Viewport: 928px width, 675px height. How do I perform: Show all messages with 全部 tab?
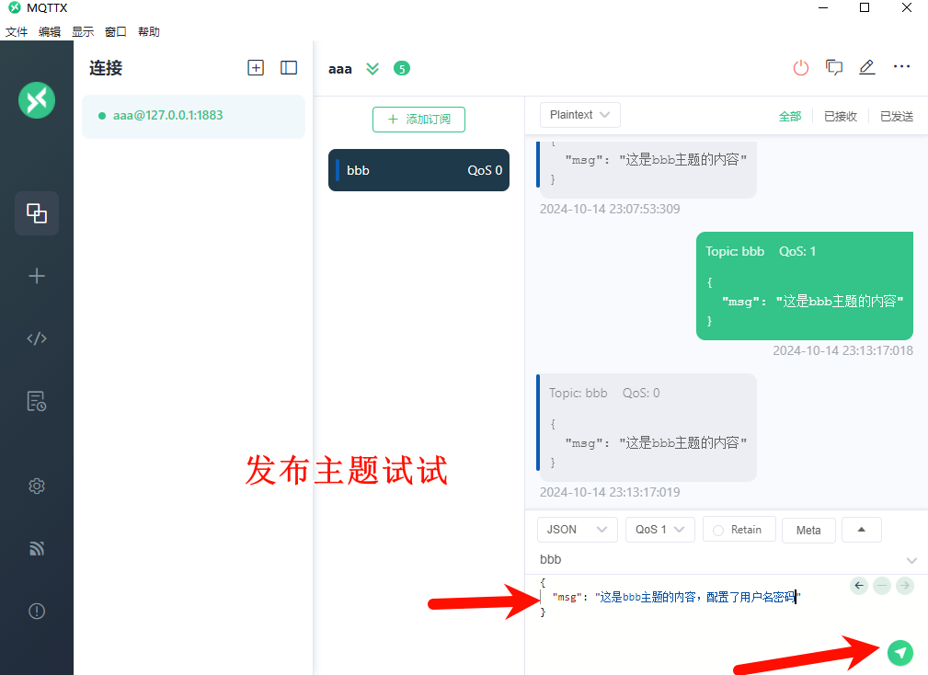(x=790, y=117)
